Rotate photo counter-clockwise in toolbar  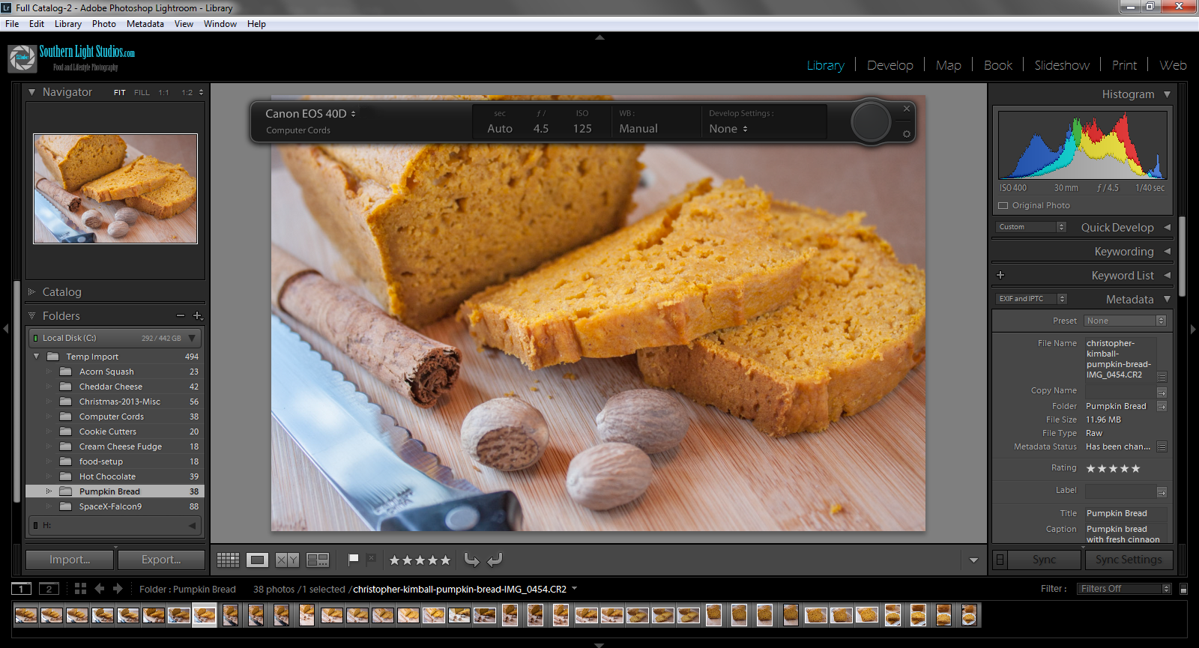[x=472, y=560]
